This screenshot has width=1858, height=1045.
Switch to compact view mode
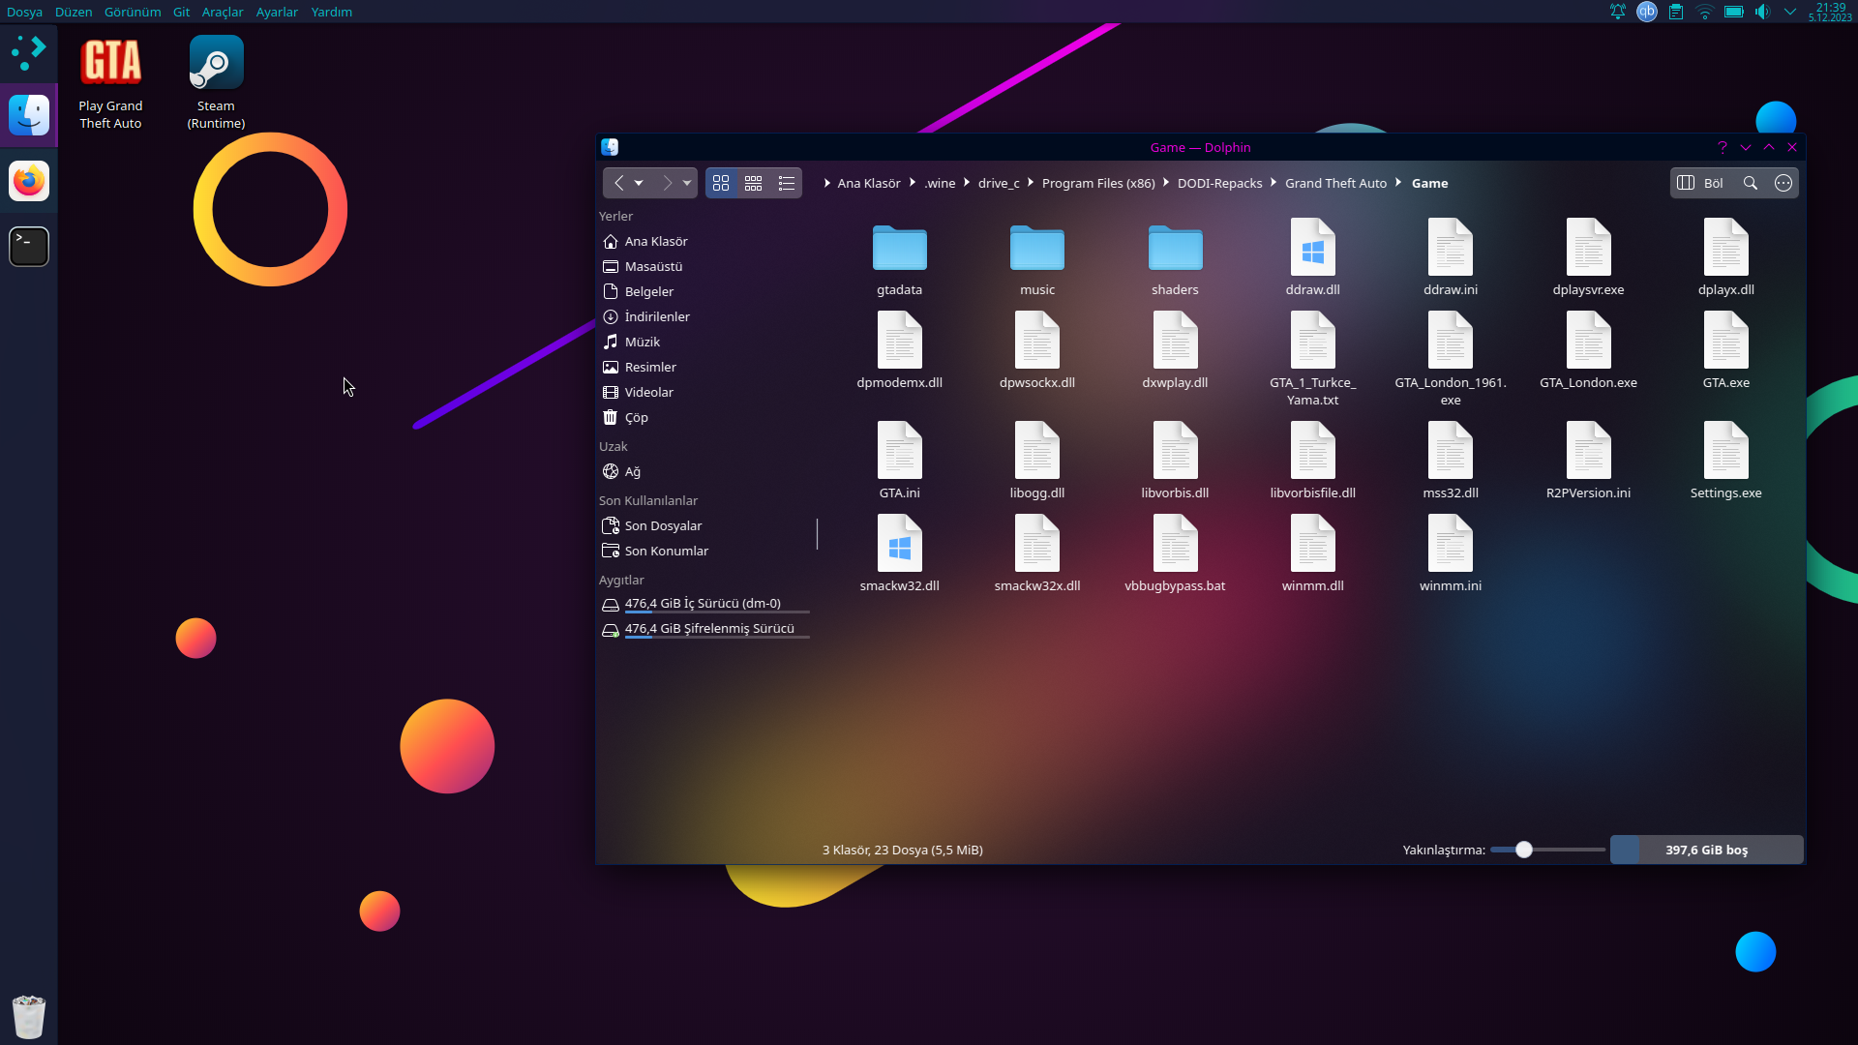754,183
